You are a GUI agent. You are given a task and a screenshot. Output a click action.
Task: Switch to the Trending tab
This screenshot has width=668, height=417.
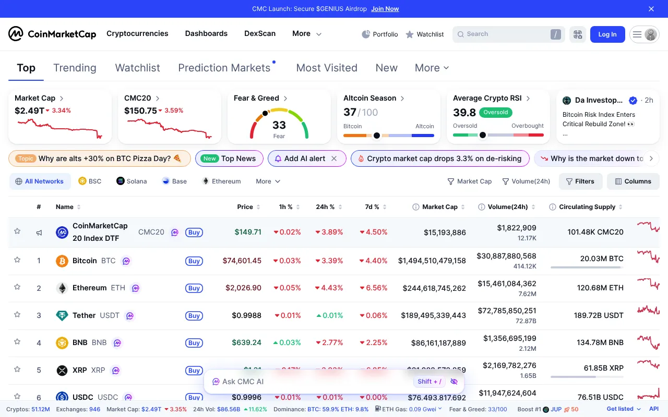click(75, 68)
